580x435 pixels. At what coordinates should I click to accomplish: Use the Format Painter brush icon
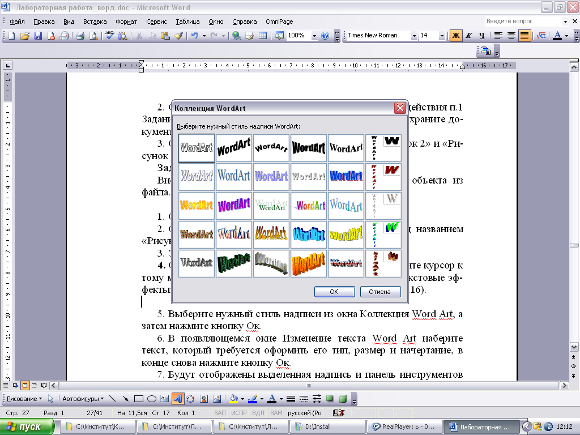pos(178,36)
